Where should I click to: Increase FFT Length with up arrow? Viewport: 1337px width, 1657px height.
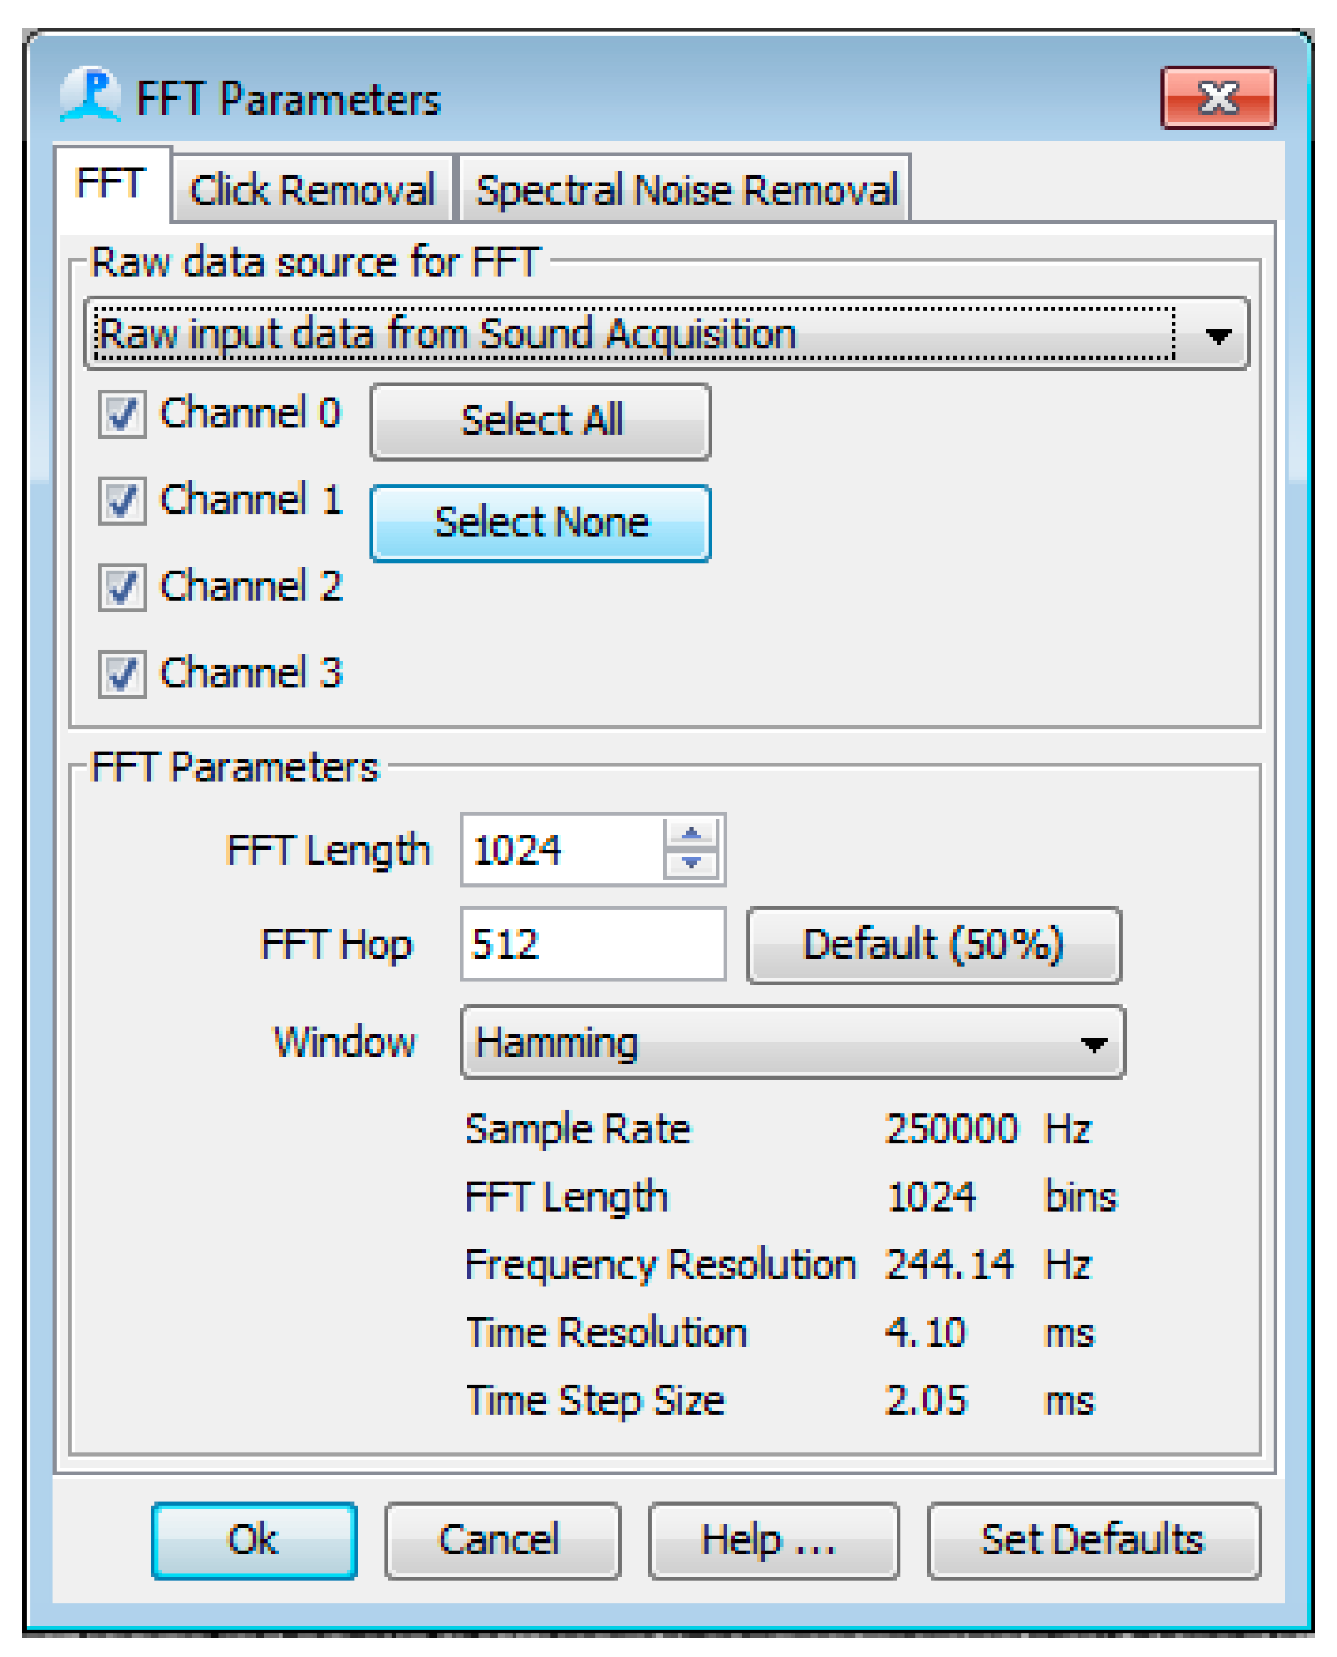[x=691, y=833]
